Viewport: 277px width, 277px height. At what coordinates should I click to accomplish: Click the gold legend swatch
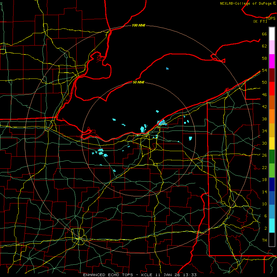[272, 130]
